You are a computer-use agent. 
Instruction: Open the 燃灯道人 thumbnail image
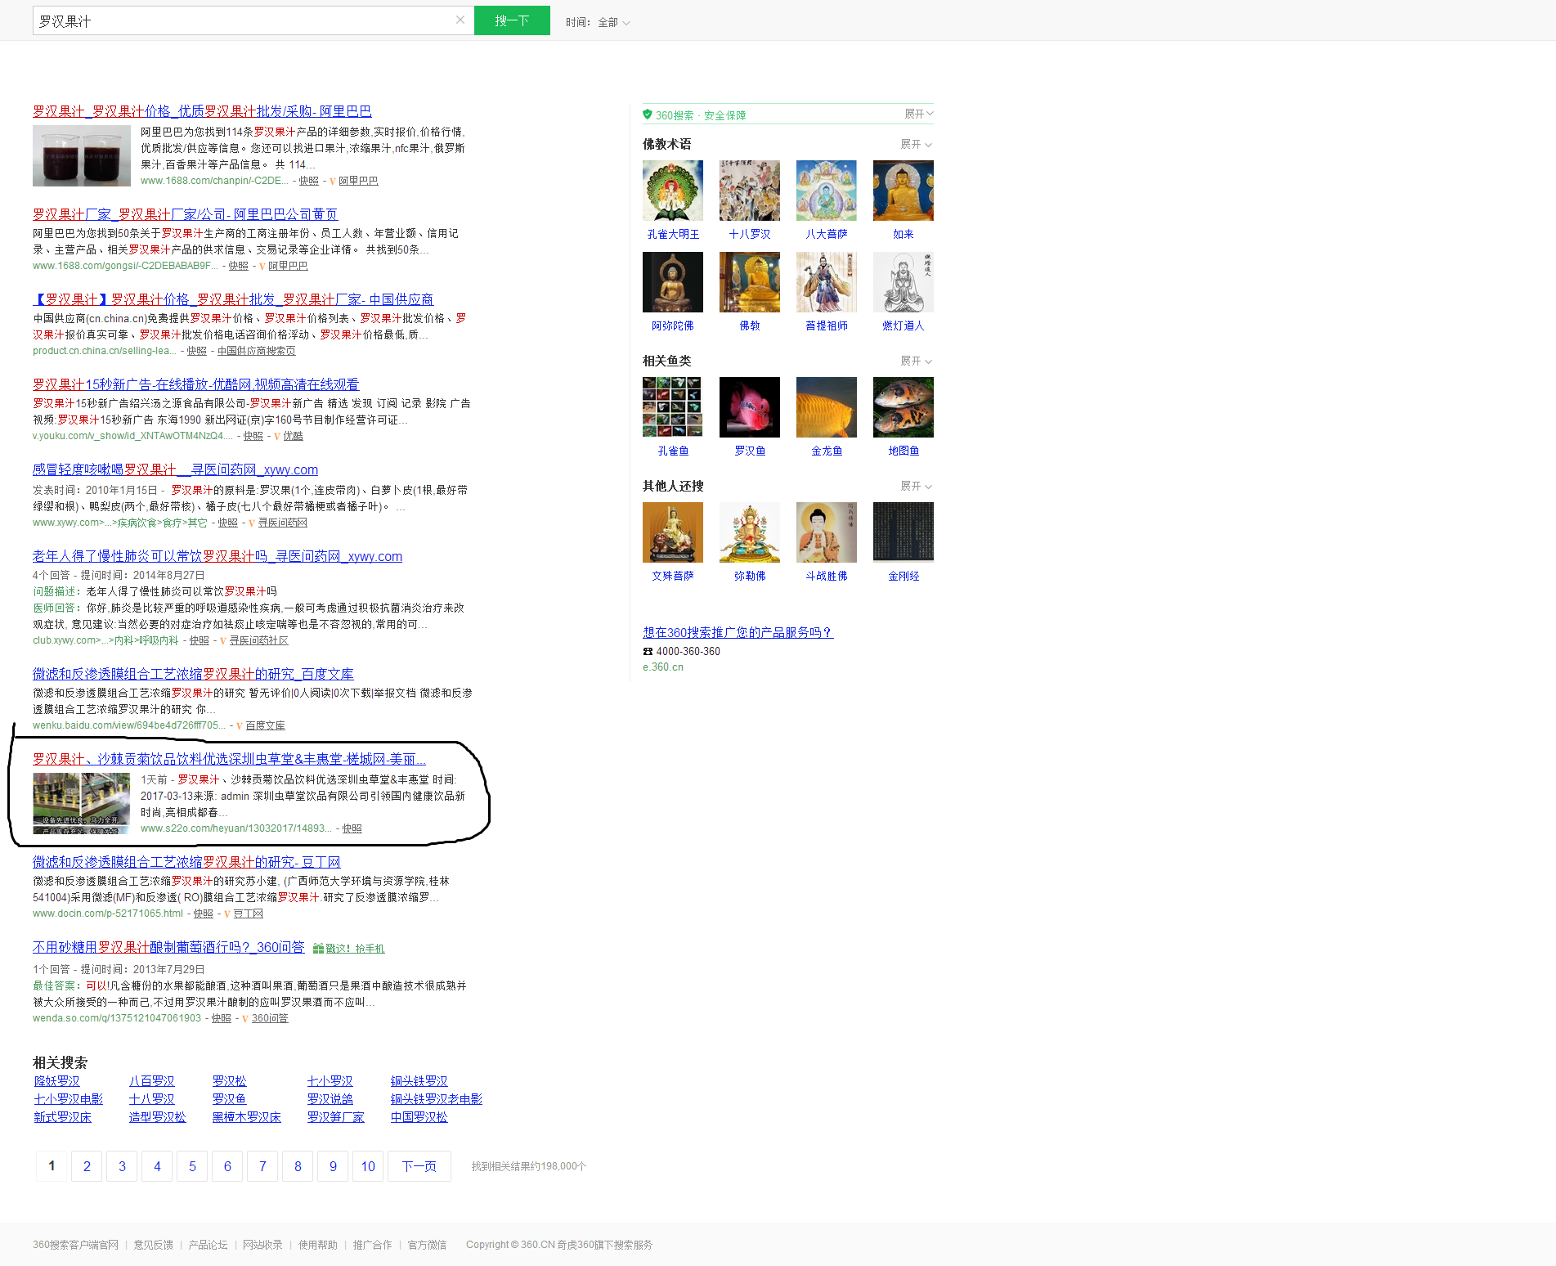point(904,282)
